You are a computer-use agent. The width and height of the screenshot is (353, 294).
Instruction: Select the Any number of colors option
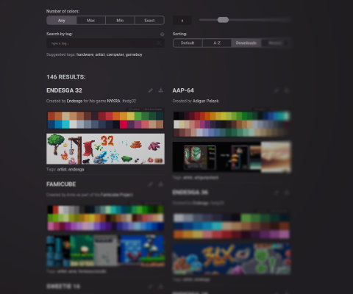62,21
